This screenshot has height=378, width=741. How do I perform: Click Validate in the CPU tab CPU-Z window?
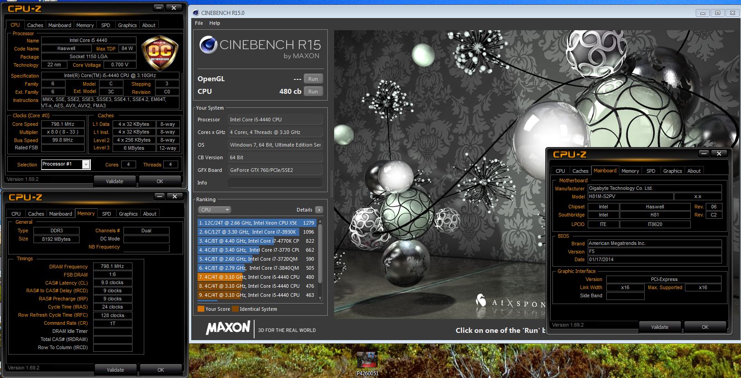pyautogui.click(x=114, y=181)
